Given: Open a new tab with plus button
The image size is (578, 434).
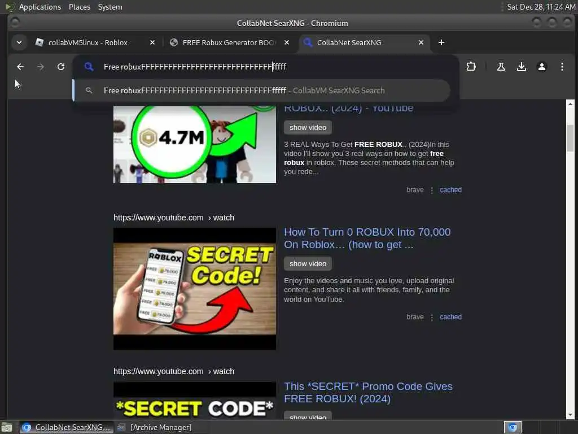Looking at the screenshot, I should [x=441, y=42].
